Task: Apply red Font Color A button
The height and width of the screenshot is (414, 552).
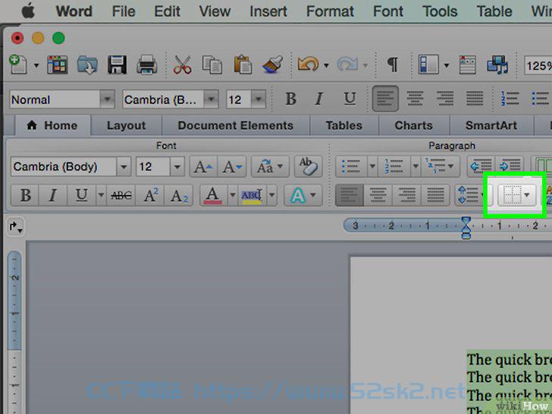Action: click(x=212, y=195)
